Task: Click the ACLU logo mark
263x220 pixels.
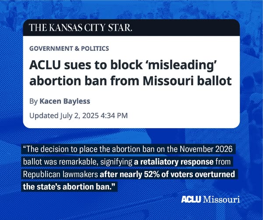Action: 191,199
